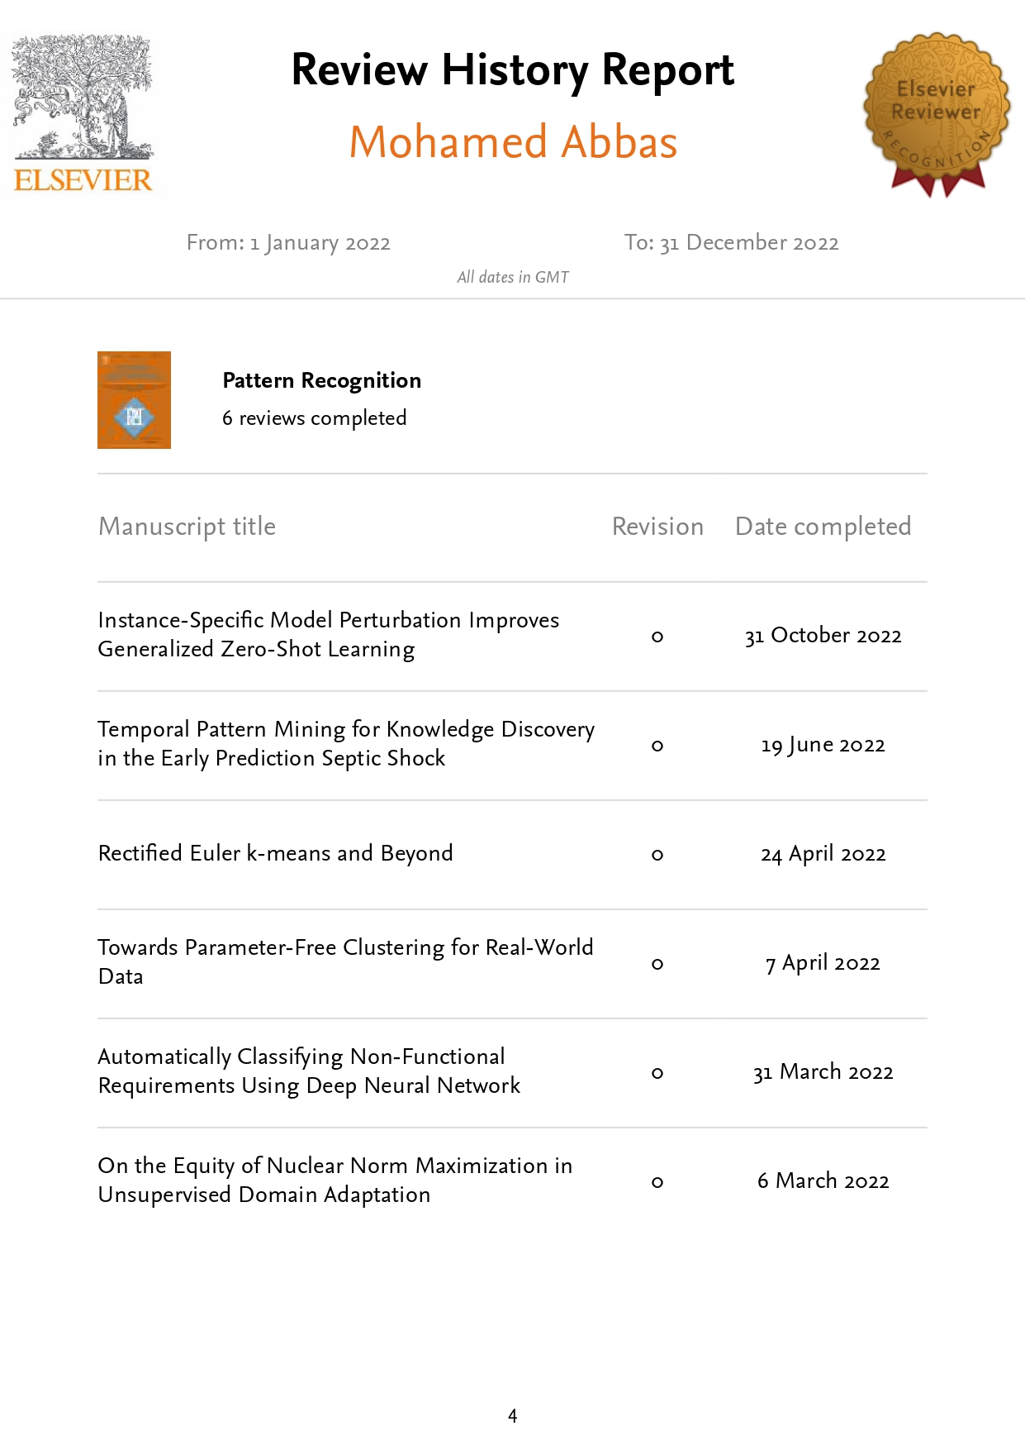Image resolution: width=1025 pixels, height=1450 pixels.
Task: Click the Pattern Recognition journal name
Action: [x=321, y=380]
